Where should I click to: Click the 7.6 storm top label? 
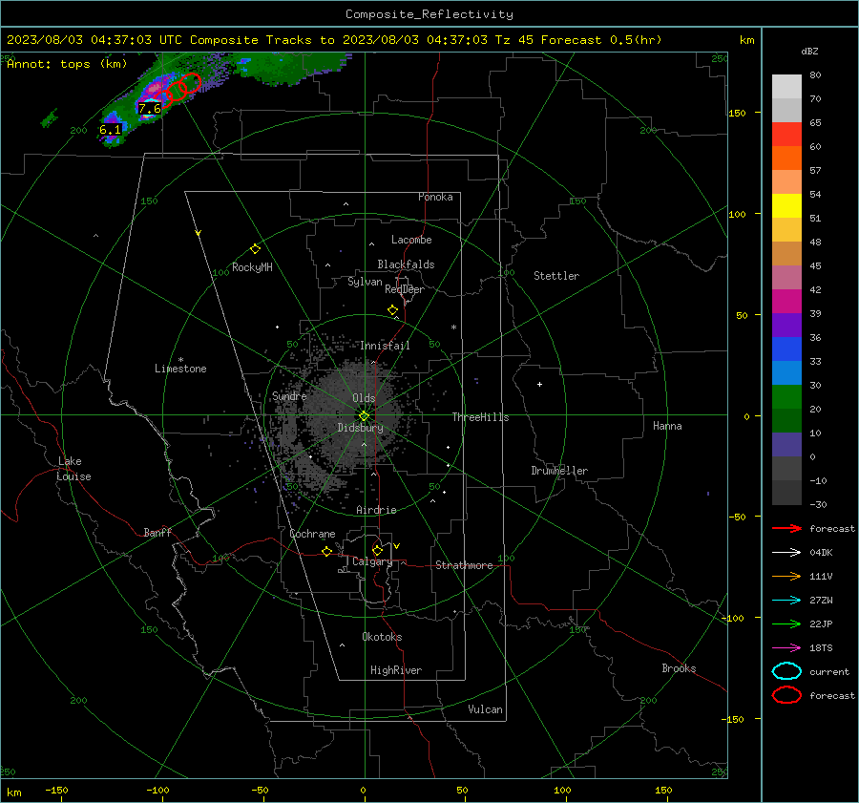pos(150,109)
